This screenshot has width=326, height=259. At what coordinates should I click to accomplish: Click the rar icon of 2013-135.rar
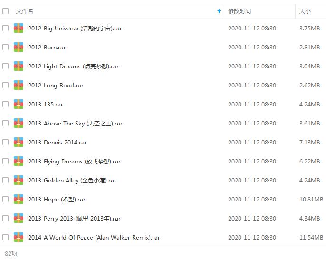point(19,104)
